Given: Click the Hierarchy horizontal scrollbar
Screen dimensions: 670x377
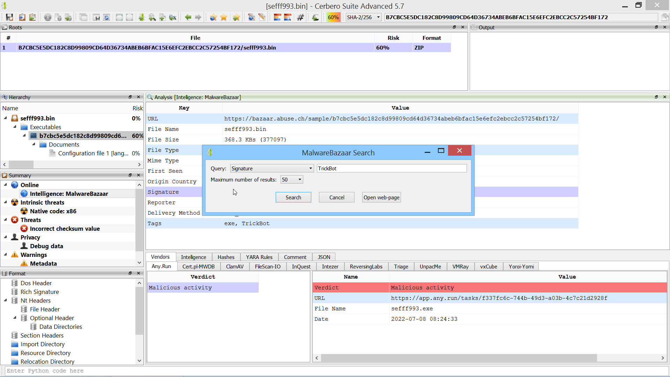Looking at the screenshot, I should click(72, 164).
